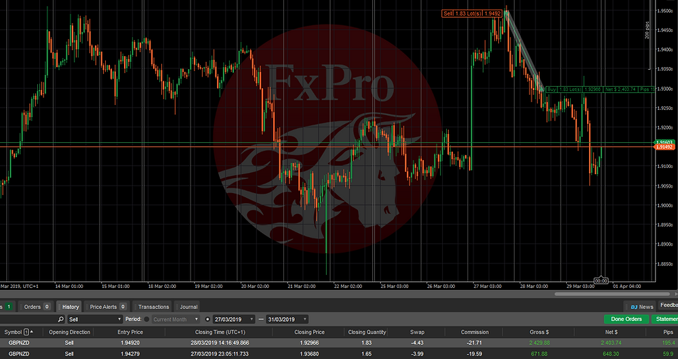Select GBPNZD row with entry price 1.94920
Viewport: 678px width, 359px height.
(339, 343)
